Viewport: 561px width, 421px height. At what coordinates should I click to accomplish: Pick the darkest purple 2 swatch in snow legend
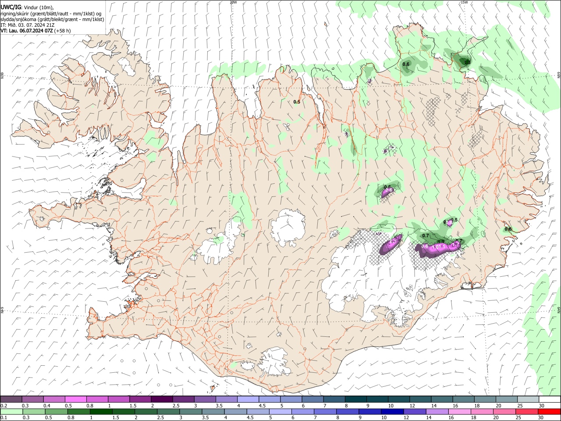[x=162, y=400]
